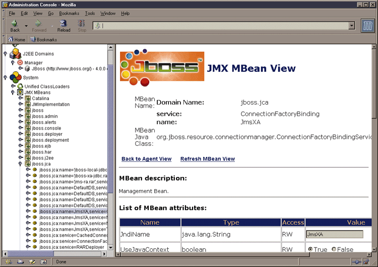Expand the Unified ClassLoaders node
This screenshot has height=267, width=378.
(13, 86)
